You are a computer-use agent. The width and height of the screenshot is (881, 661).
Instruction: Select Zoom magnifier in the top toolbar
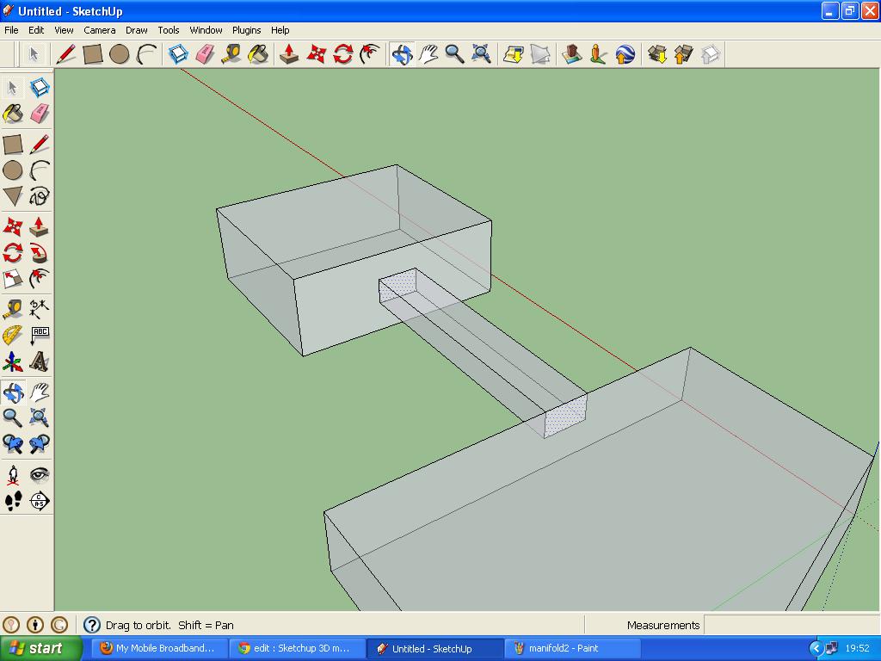tap(454, 54)
